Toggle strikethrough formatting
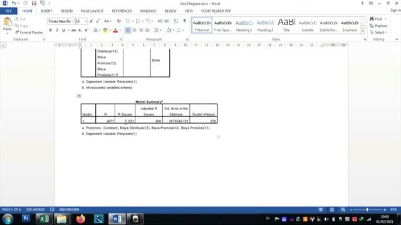Viewport: 401px width, 225px height. click(73, 31)
